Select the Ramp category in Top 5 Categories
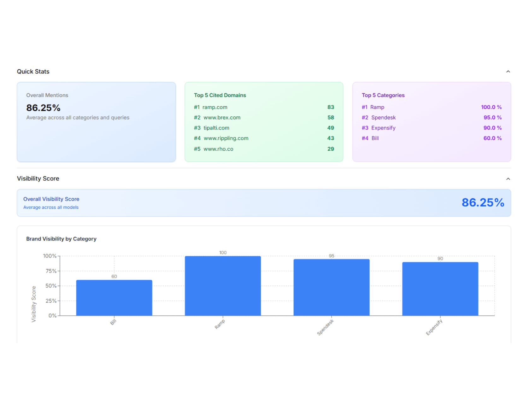529x402 pixels. (378, 107)
